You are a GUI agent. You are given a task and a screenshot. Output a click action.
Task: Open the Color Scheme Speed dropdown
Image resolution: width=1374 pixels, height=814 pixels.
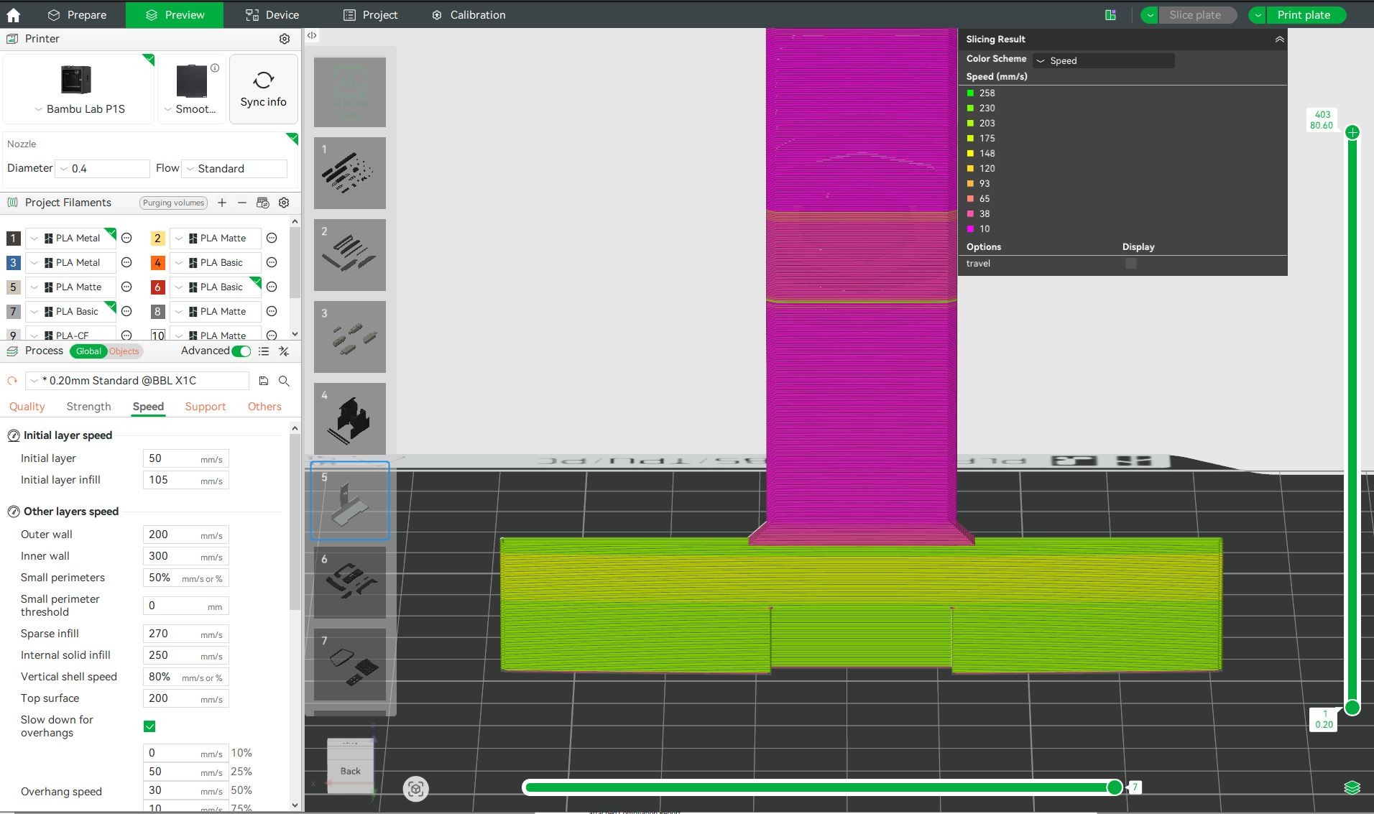(x=1103, y=61)
